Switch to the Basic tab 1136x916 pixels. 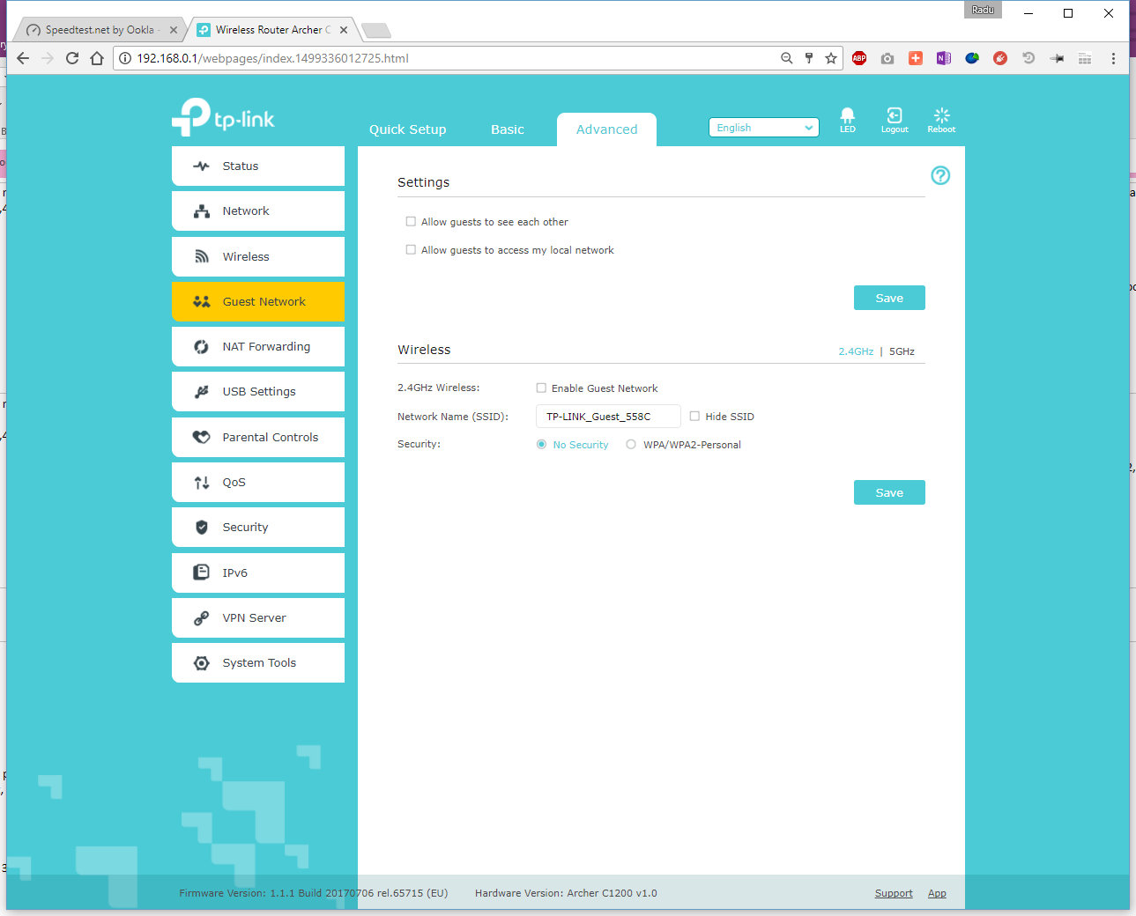coord(507,129)
